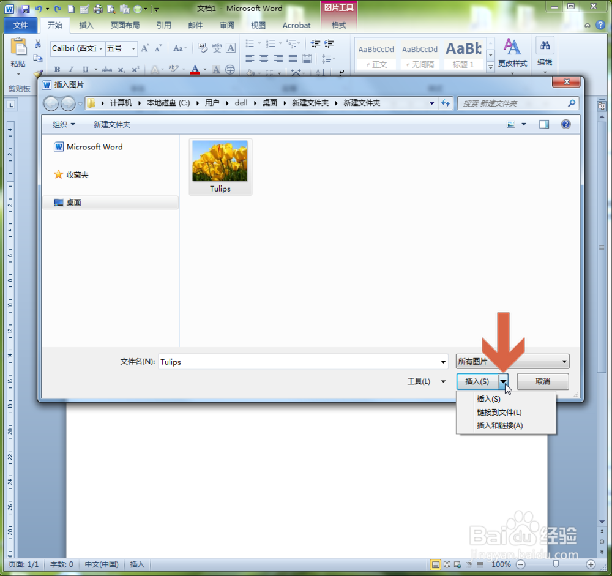Viewport: 612px width, 576px height.
Task: Click the dialog help question mark icon
Action: 565,124
